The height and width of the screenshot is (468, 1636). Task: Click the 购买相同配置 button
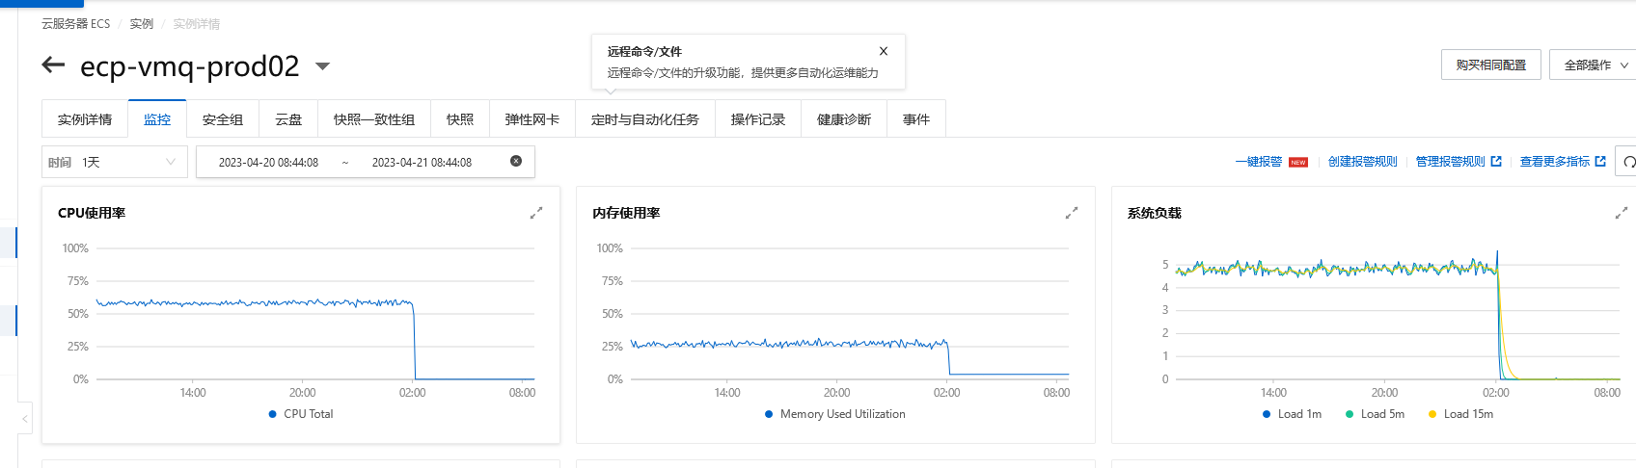coord(1491,65)
